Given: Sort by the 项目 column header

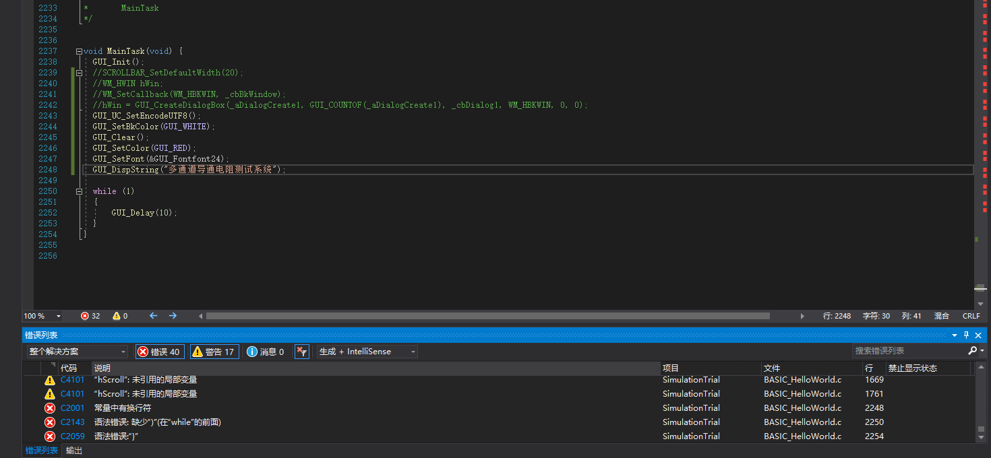Looking at the screenshot, I should 711,368.
